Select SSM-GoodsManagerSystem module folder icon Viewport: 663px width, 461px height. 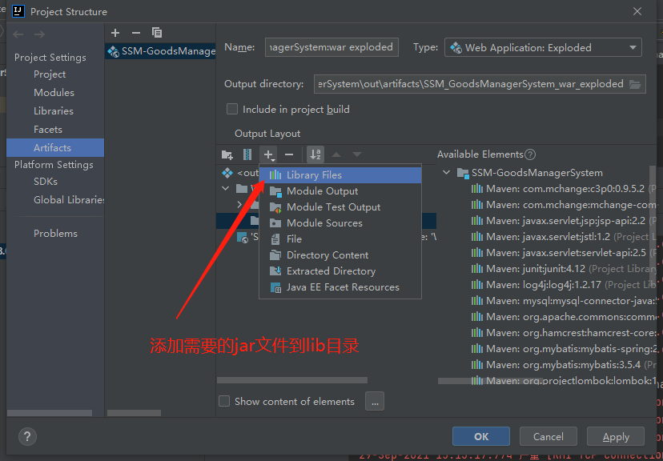(x=463, y=173)
